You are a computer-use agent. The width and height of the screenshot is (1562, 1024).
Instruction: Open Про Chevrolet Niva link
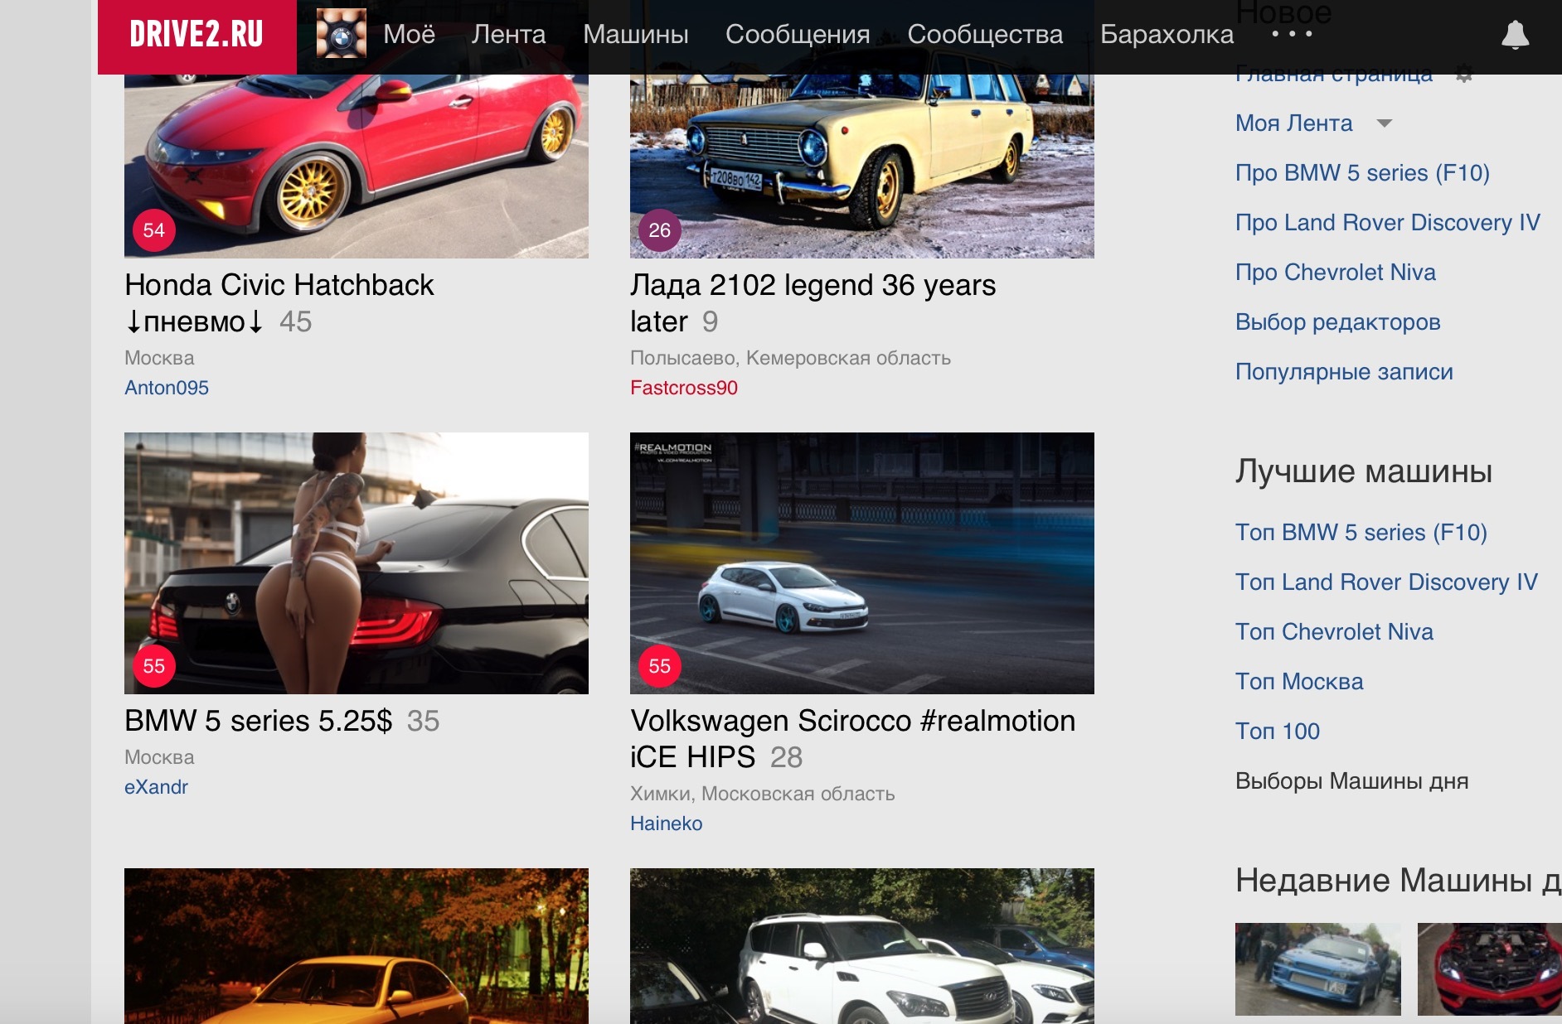(x=1336, y=273)
